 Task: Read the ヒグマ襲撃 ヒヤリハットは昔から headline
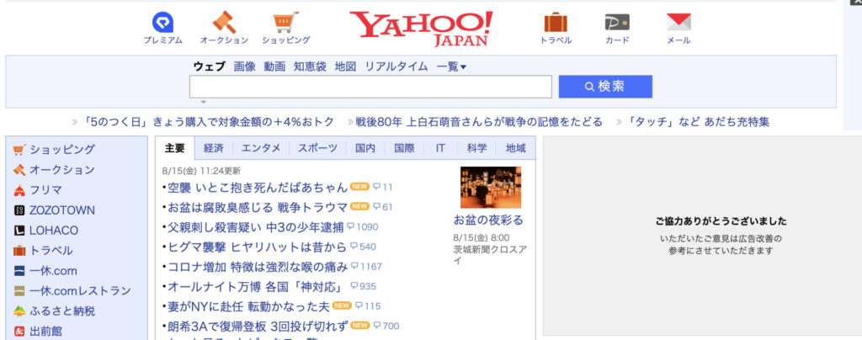tap(257, 247)
